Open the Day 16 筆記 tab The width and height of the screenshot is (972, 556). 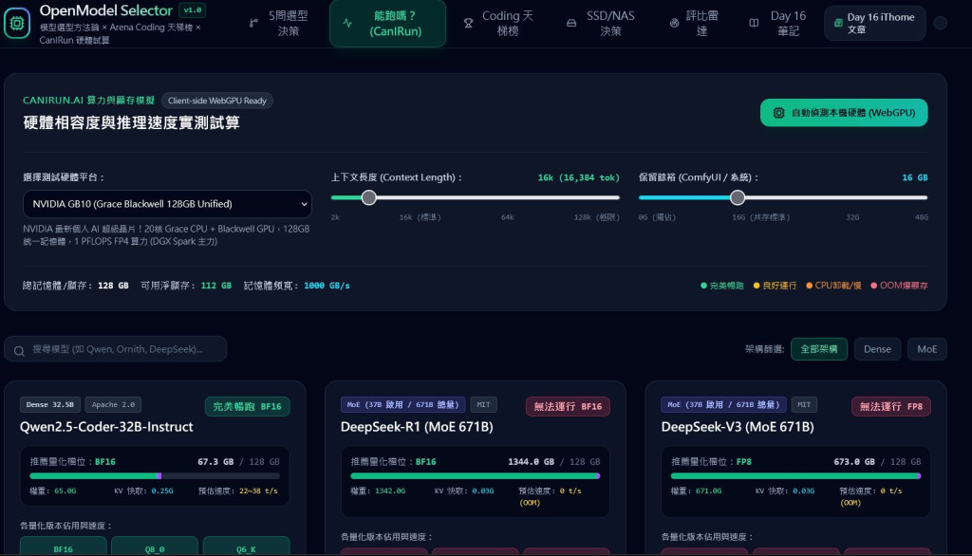[x=779, y=24]
